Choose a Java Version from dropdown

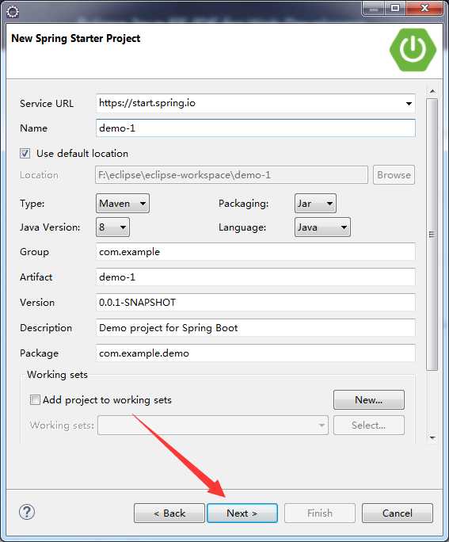pos(112,227)
